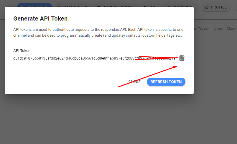Switch to the Configure tab
This screenshot has width=237, height=144.
34,5
